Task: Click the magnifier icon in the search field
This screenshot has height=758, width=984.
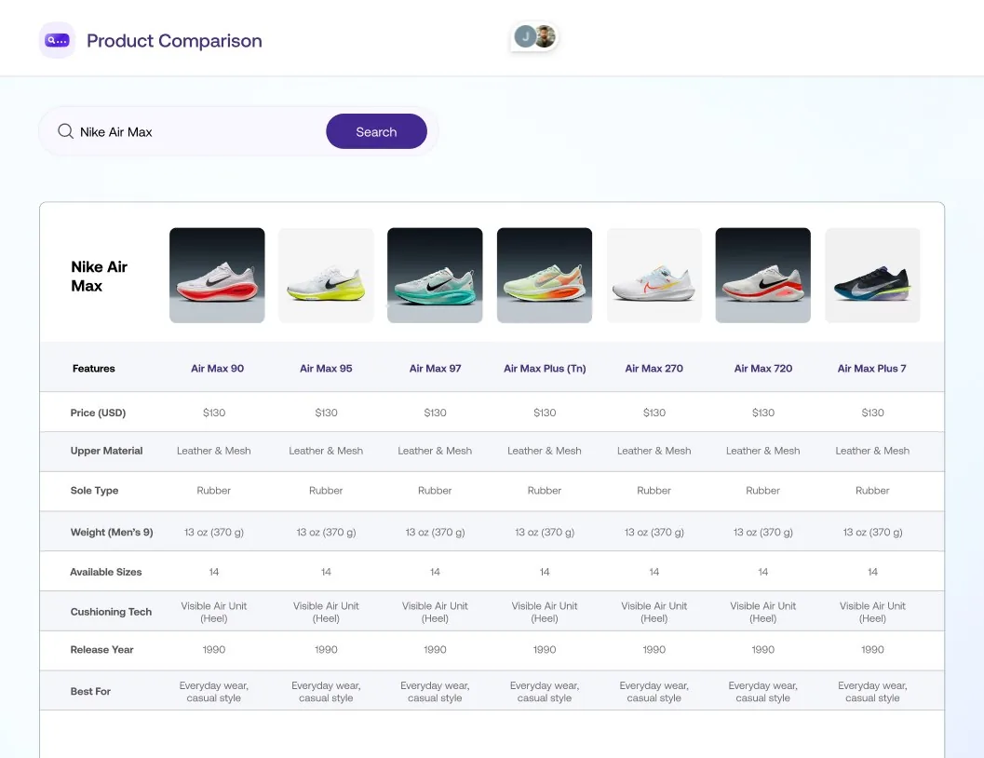Action: [x=65, y=131]
